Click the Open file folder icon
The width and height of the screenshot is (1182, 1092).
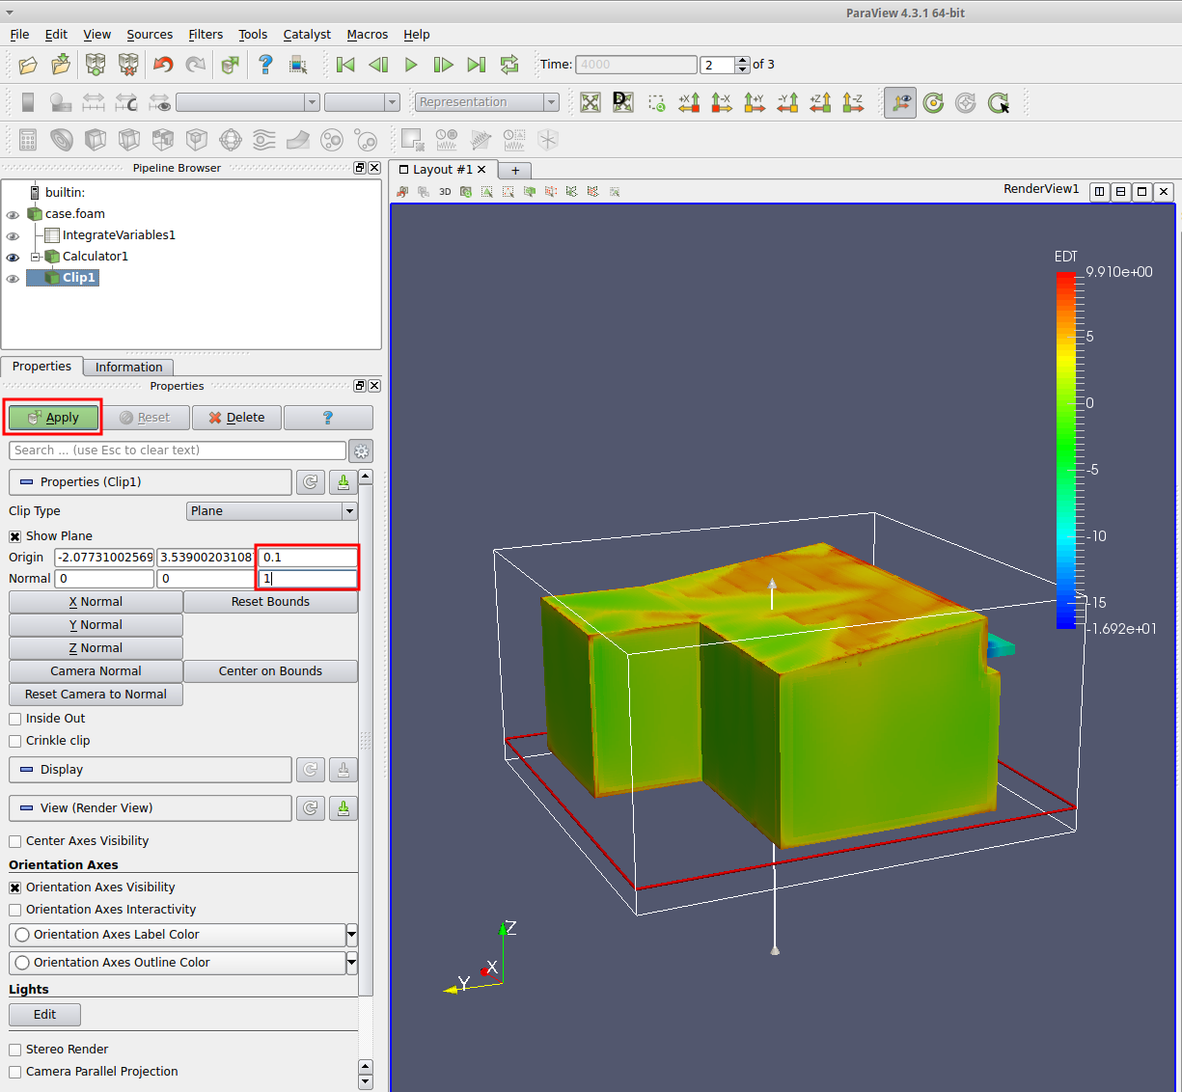coord(28,65)
